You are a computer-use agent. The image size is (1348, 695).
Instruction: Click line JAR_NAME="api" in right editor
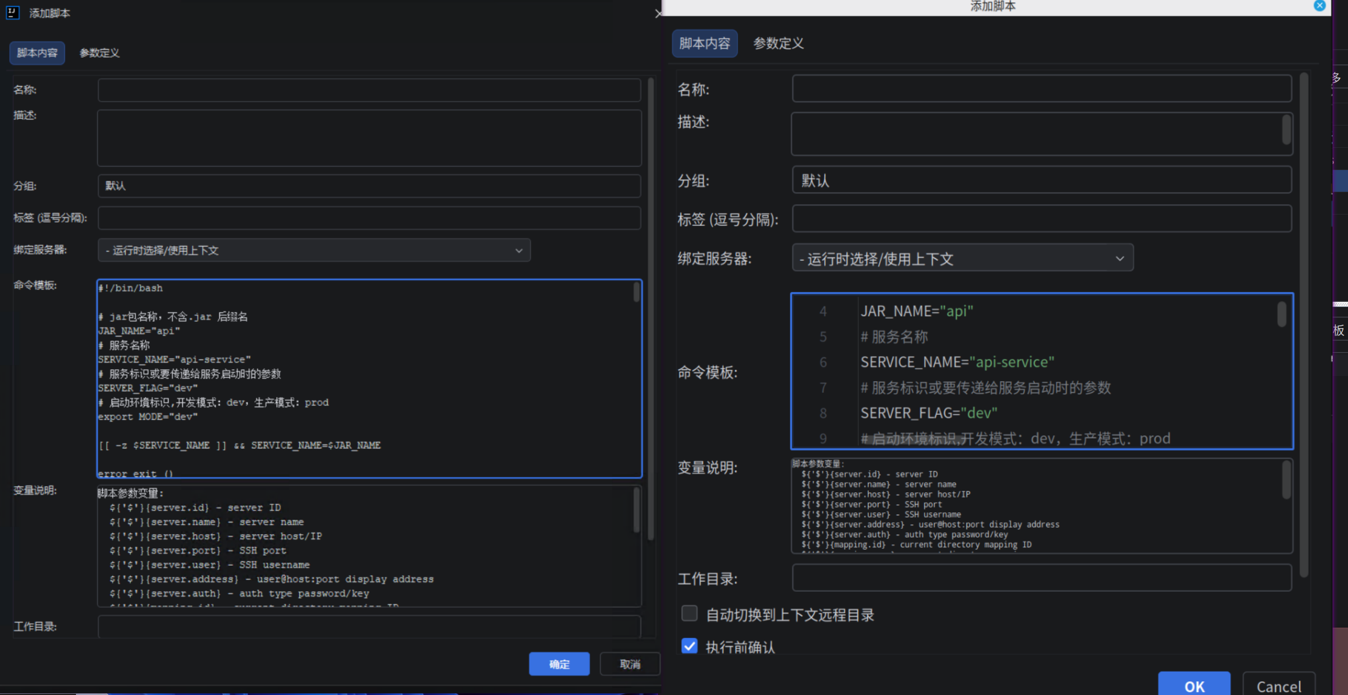[917, 311]
